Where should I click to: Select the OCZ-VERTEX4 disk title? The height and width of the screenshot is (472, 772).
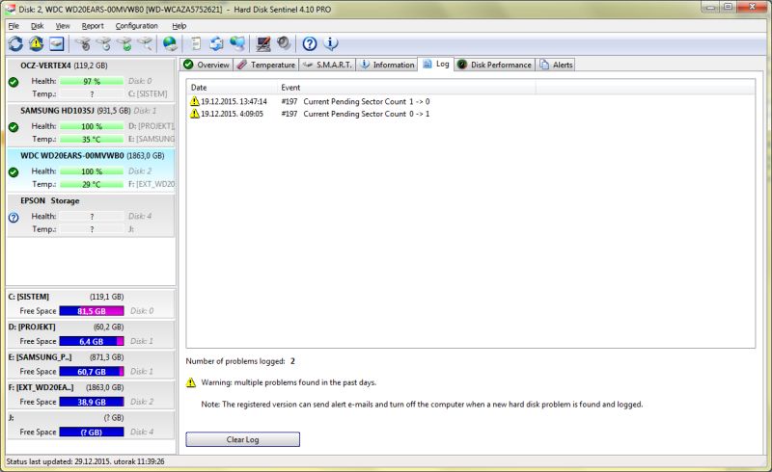[45, 66]
